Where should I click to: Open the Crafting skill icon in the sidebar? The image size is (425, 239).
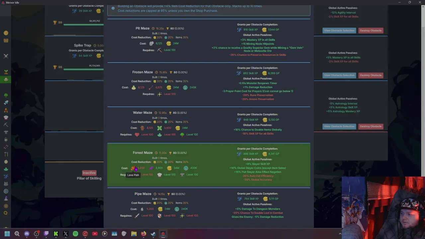[x=6, y=154]
